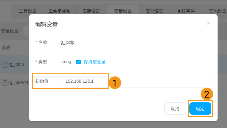227x128 pixels.
Task: Open the 其他设置 tab
Action: (217, 11)
